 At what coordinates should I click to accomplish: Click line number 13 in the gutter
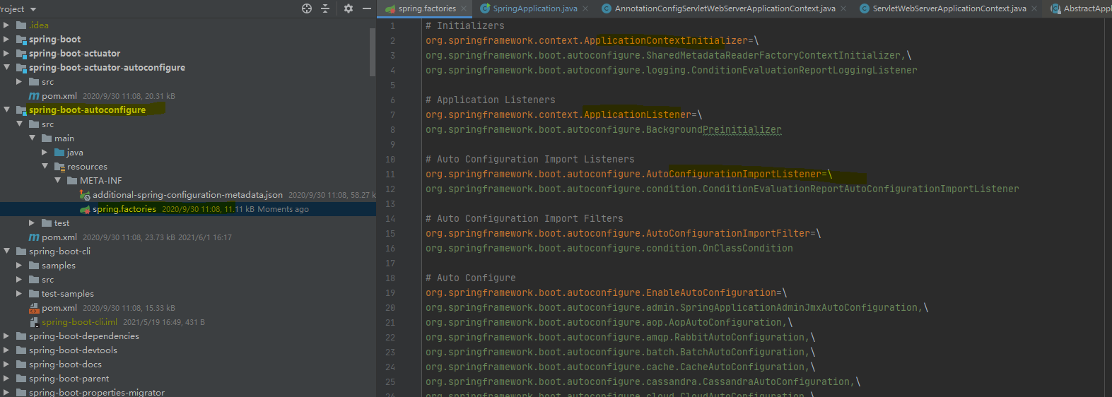[x=390, y=204]
